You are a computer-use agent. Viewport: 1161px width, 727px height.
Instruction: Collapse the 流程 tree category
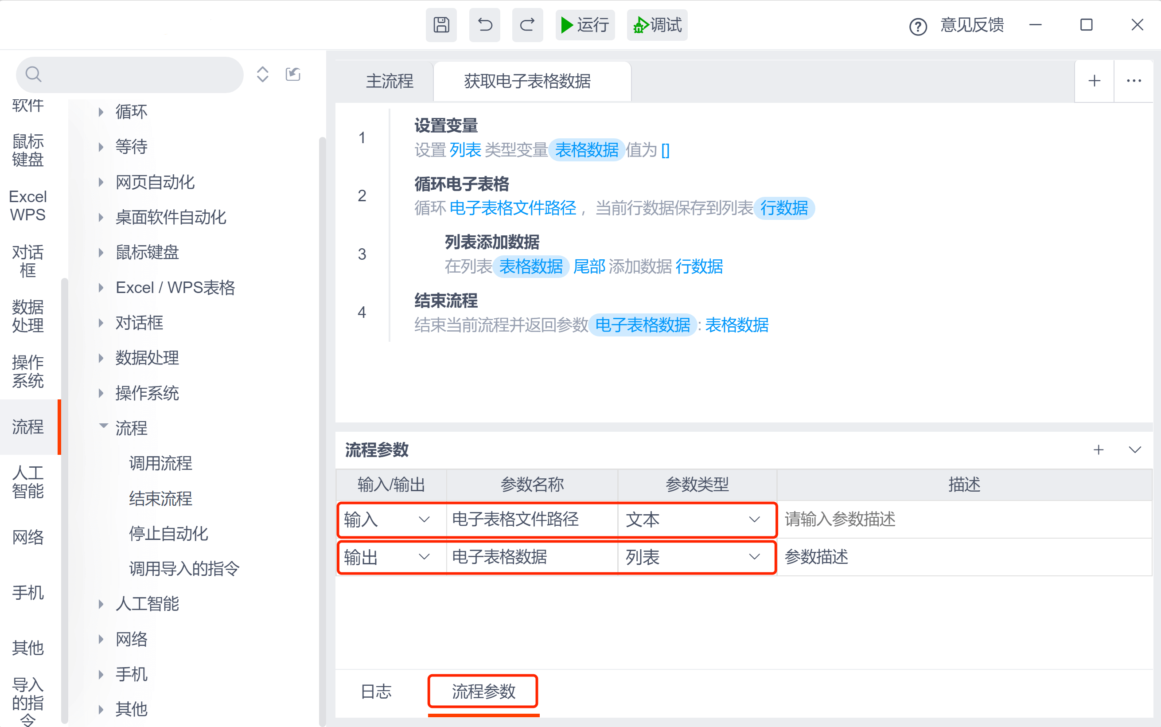103,426
